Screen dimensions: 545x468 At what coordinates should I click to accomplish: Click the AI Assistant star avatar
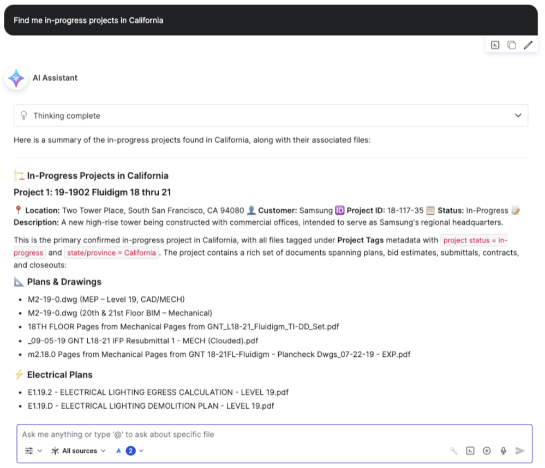16,78
